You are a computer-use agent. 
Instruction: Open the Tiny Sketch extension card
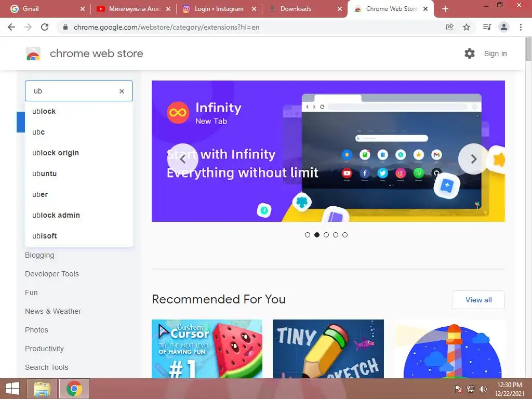[x=328, y=349]
